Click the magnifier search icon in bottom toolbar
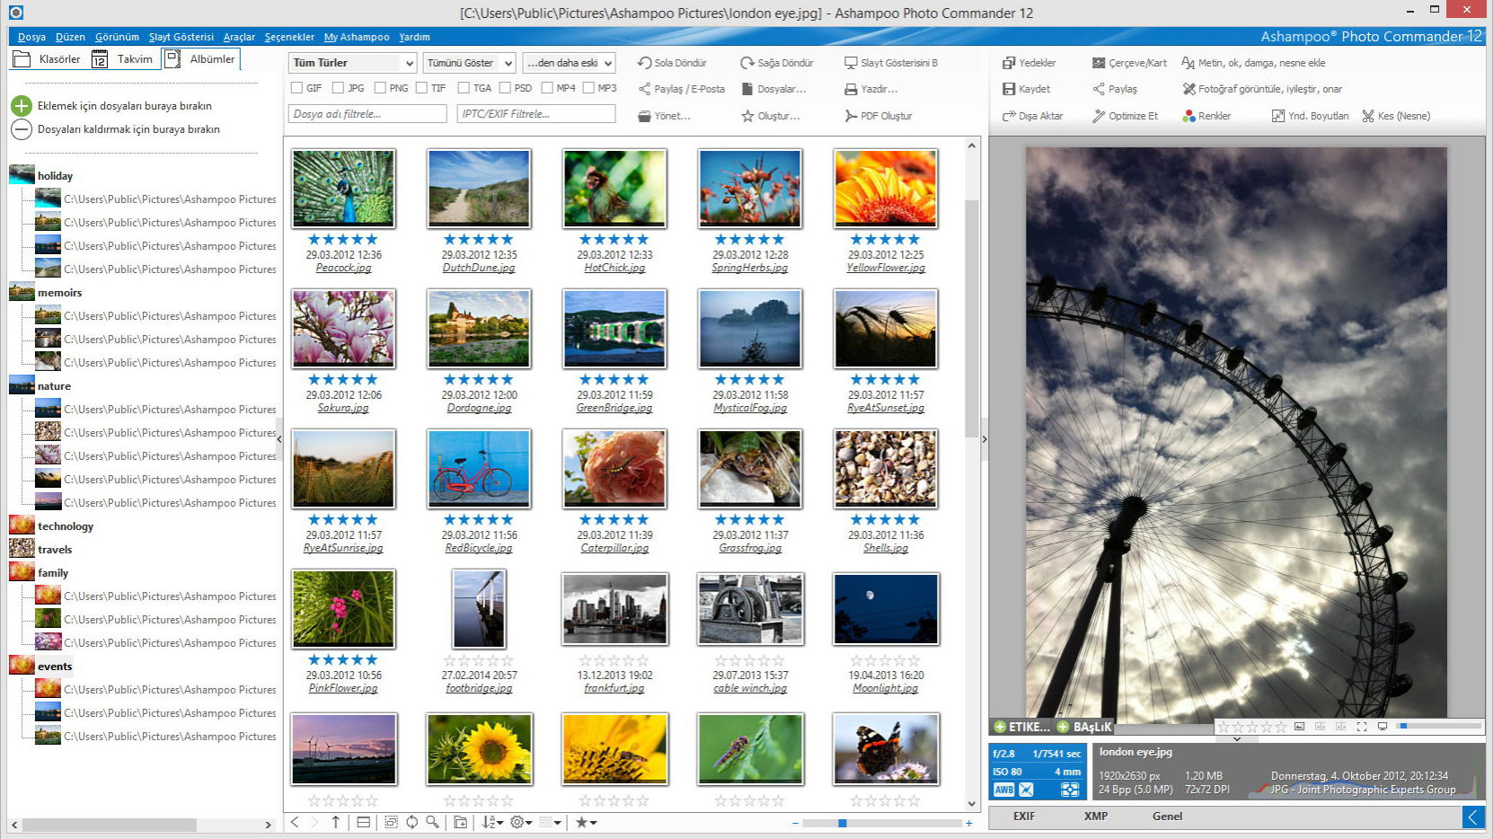The width and height of the screenshot is (1493, 839). [432, 822]
